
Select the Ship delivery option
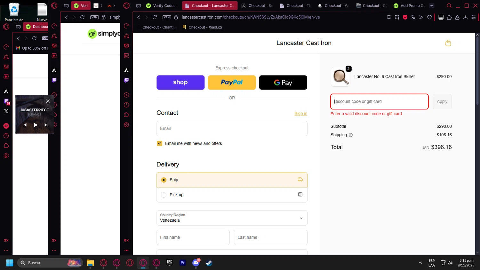pyautogui.click(x=232, y=180)
